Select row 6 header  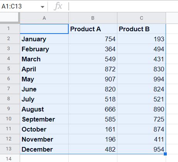pos(10,79)
